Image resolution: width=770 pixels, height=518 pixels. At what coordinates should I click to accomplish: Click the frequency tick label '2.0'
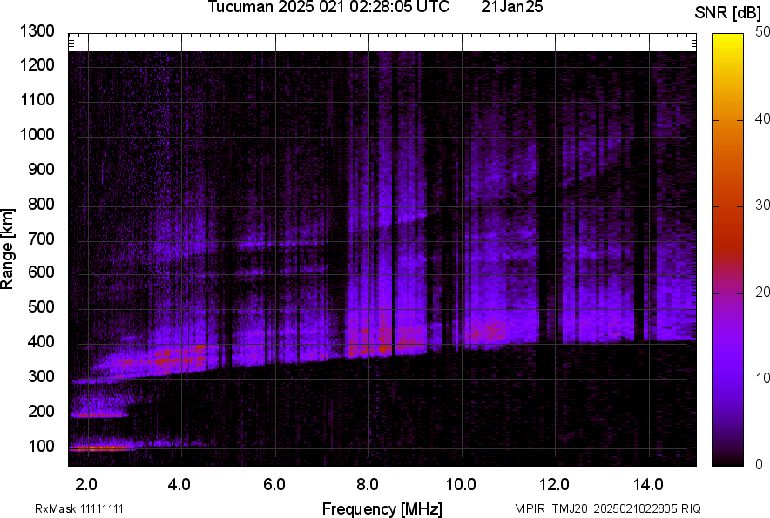(x=86, y=485)
